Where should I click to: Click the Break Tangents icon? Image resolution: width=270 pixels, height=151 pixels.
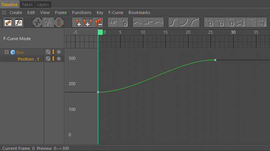click(241, 22)
